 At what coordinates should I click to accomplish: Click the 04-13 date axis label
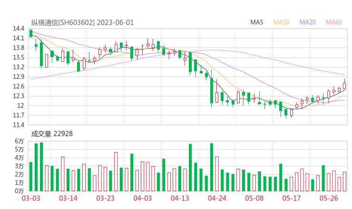[180, 198]
